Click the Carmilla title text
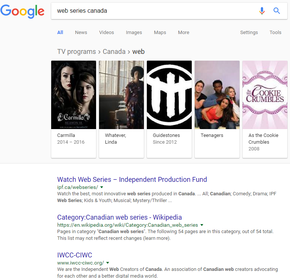290x278 pixels. [66, 135]
